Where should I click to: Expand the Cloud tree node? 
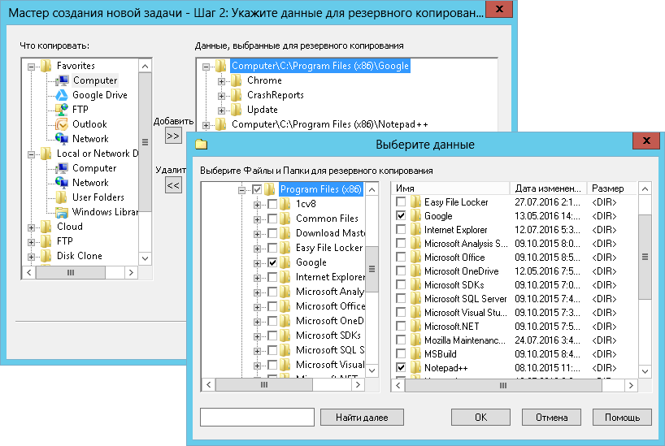(x=32, y=227)
